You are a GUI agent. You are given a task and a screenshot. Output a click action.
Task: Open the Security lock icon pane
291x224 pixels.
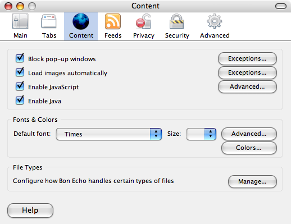coord(177,21)
